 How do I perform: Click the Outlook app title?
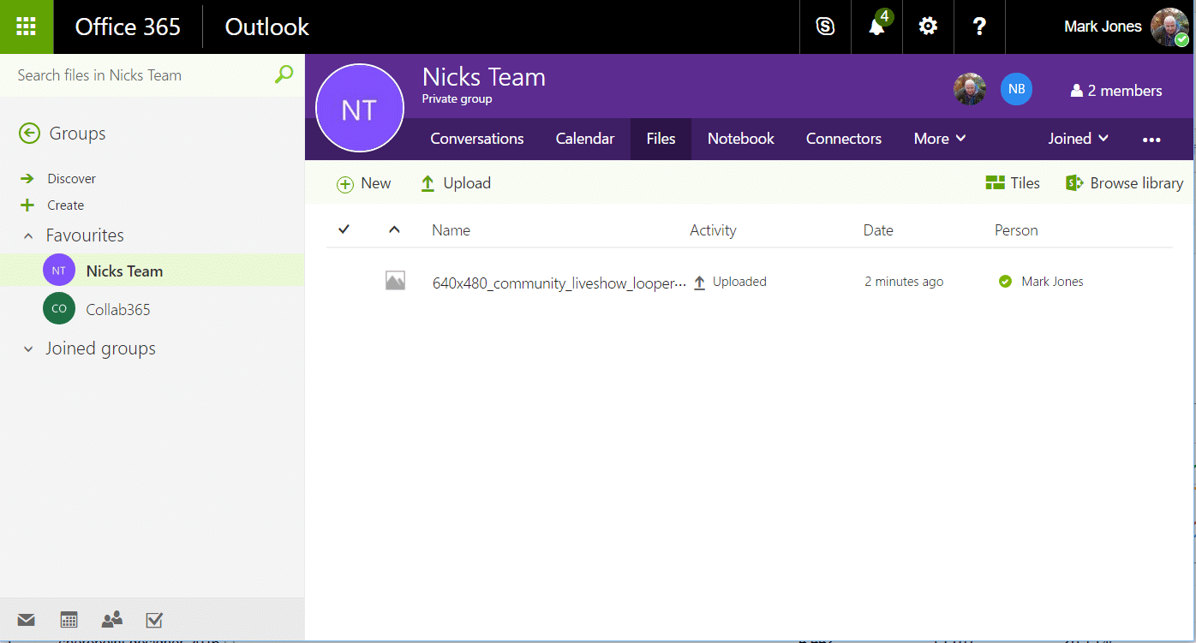[x=266, y=27]
